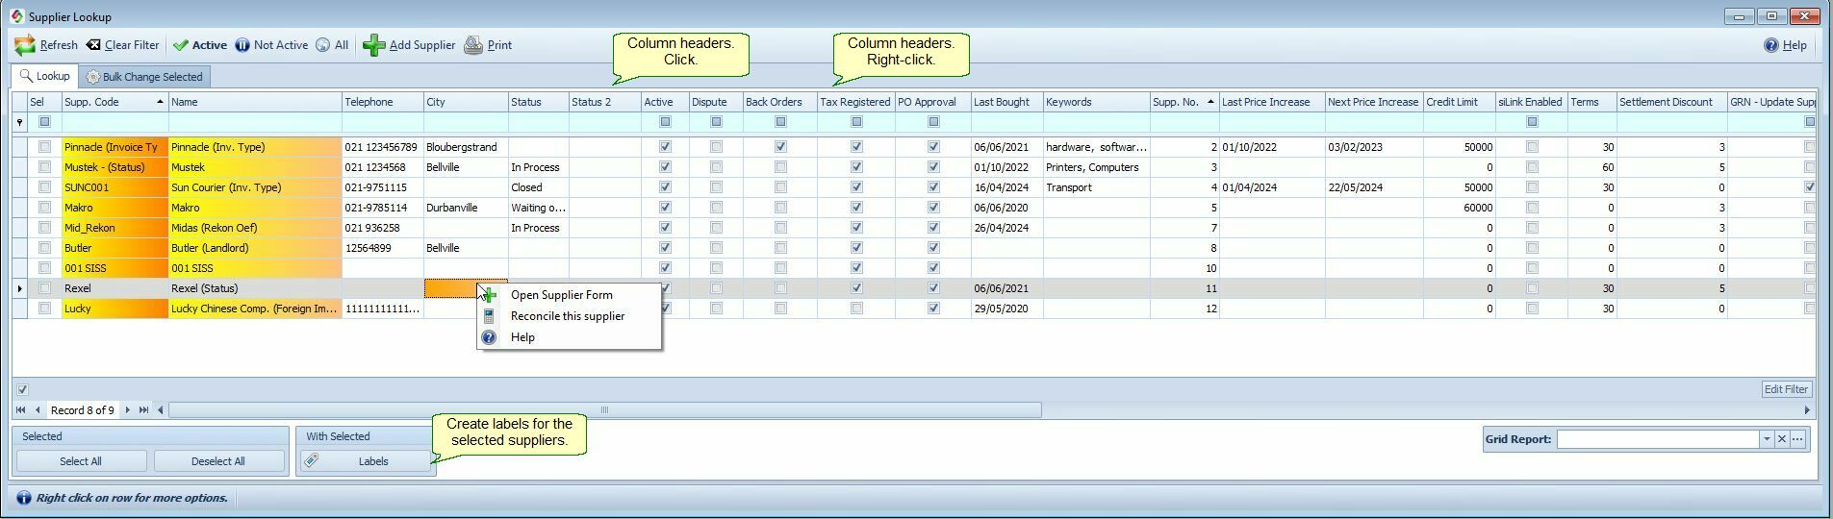Show All suppliers filter
Image resolution: width=1833 pixels, height=519 pixels.
tap(332, 45)
